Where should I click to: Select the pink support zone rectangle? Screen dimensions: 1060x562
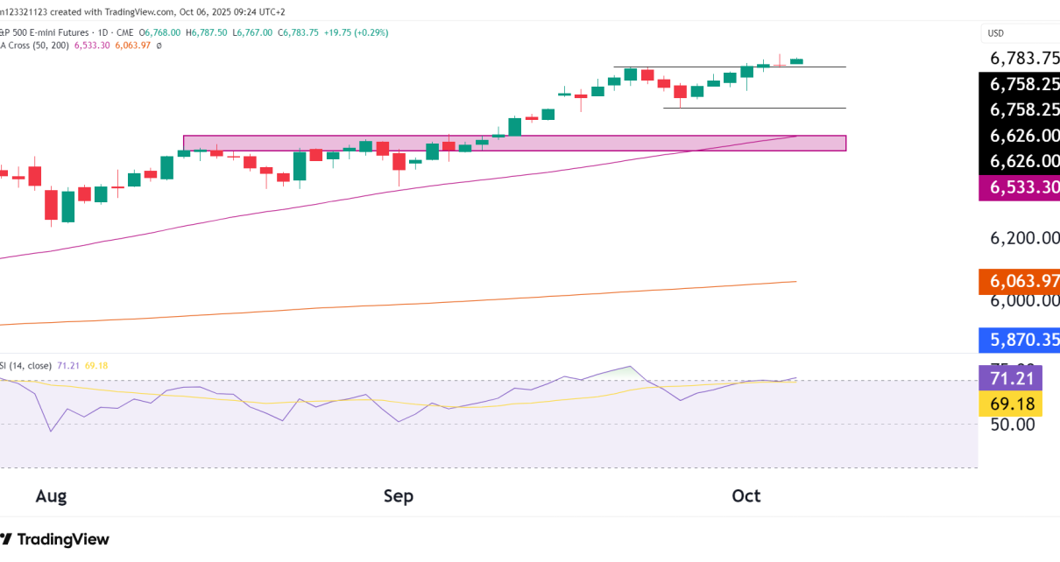coord(514,144)
